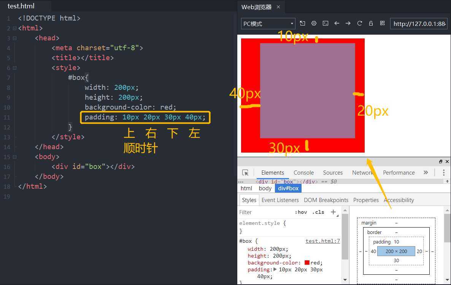
Task: Go back with the left arrow icon
Action: click(x=337, y=23)
